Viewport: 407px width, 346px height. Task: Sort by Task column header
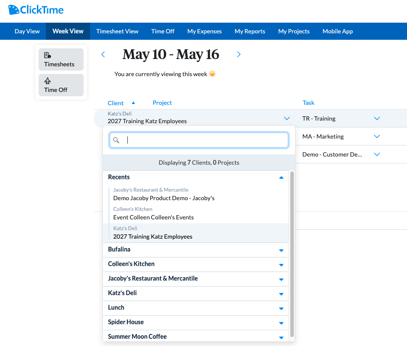(308, 103)
